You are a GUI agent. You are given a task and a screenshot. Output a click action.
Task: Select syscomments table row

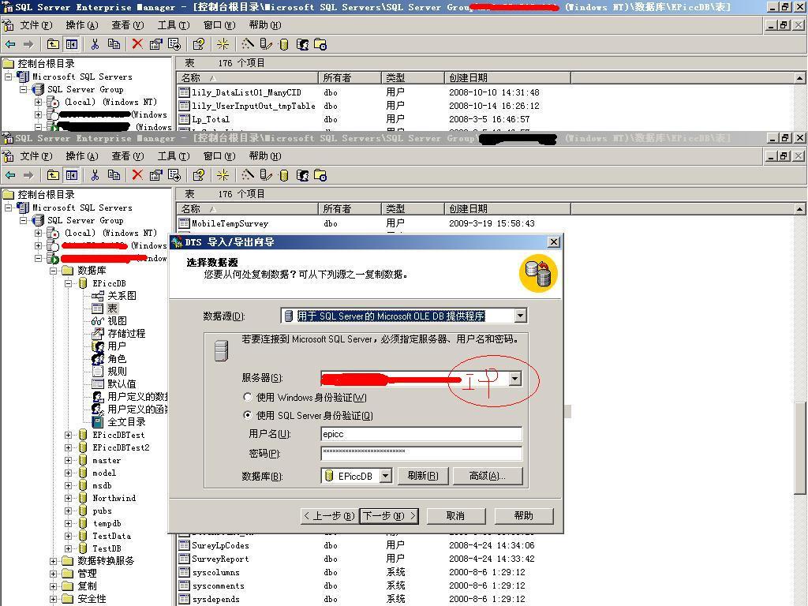[x=218, y=586]
